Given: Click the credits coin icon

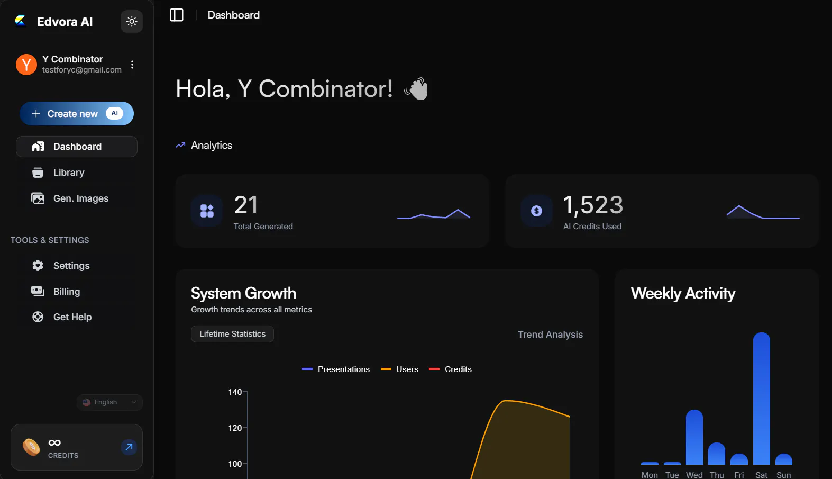Looking at the screenshot, I should pos(31,447).
